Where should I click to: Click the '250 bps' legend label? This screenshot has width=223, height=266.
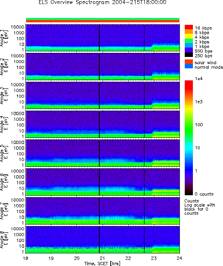203,56
